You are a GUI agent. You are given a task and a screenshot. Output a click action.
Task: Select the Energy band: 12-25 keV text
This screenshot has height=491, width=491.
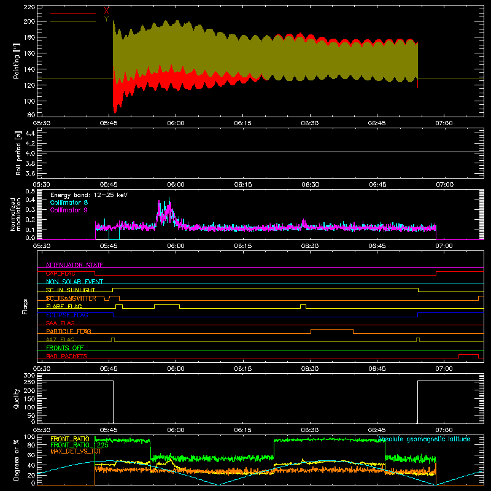click(89, 195)
